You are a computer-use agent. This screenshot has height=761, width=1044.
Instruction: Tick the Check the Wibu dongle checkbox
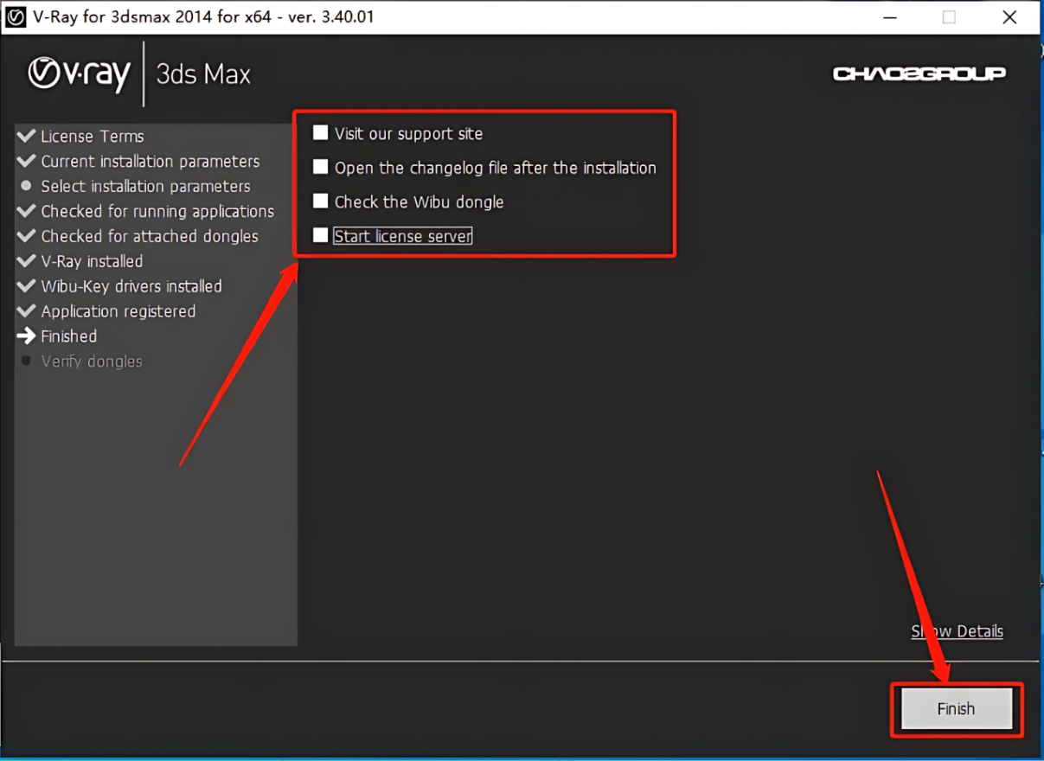(x=321, y=201)
